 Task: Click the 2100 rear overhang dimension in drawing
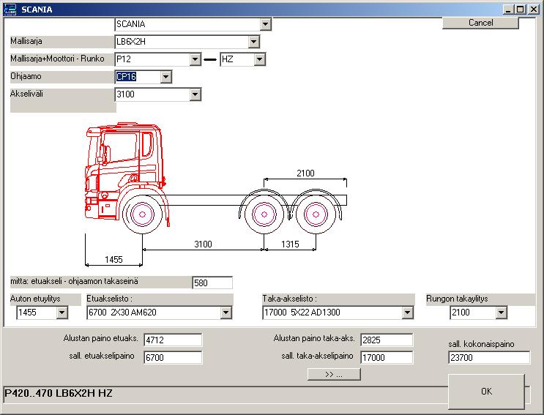pyautogui.click(x=305, y=173)
